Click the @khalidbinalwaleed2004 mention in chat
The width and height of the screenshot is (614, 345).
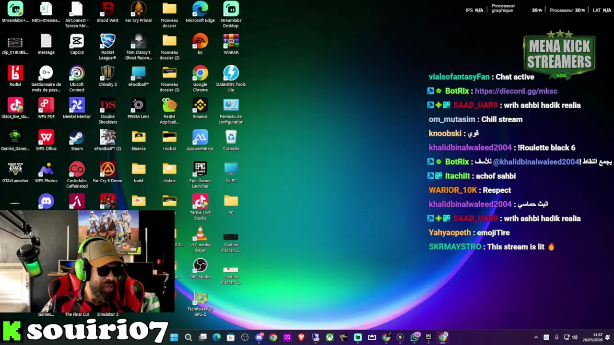coord(536,162)
